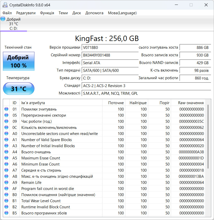Select raw value 00000000035C
The height and width of the screenshot is (220, 214).
tap(191, 121)
